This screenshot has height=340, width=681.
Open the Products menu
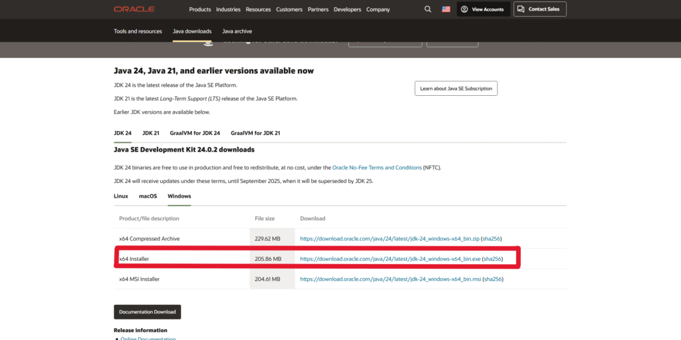200,9
